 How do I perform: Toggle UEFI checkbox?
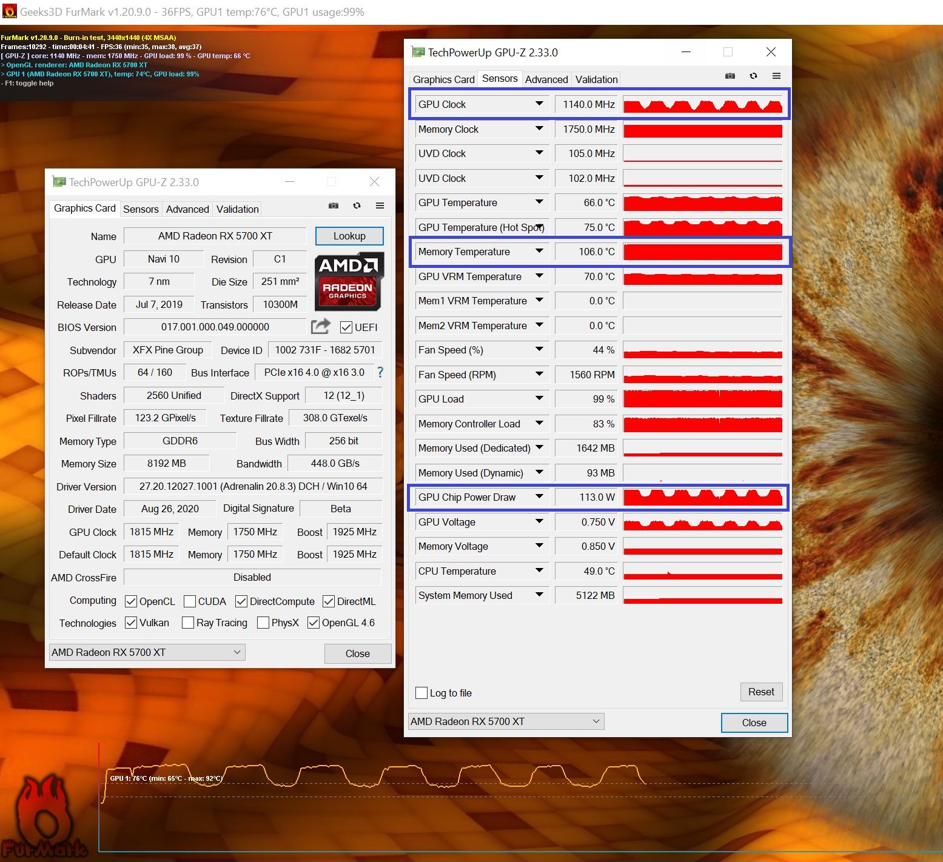coord(346,327)
